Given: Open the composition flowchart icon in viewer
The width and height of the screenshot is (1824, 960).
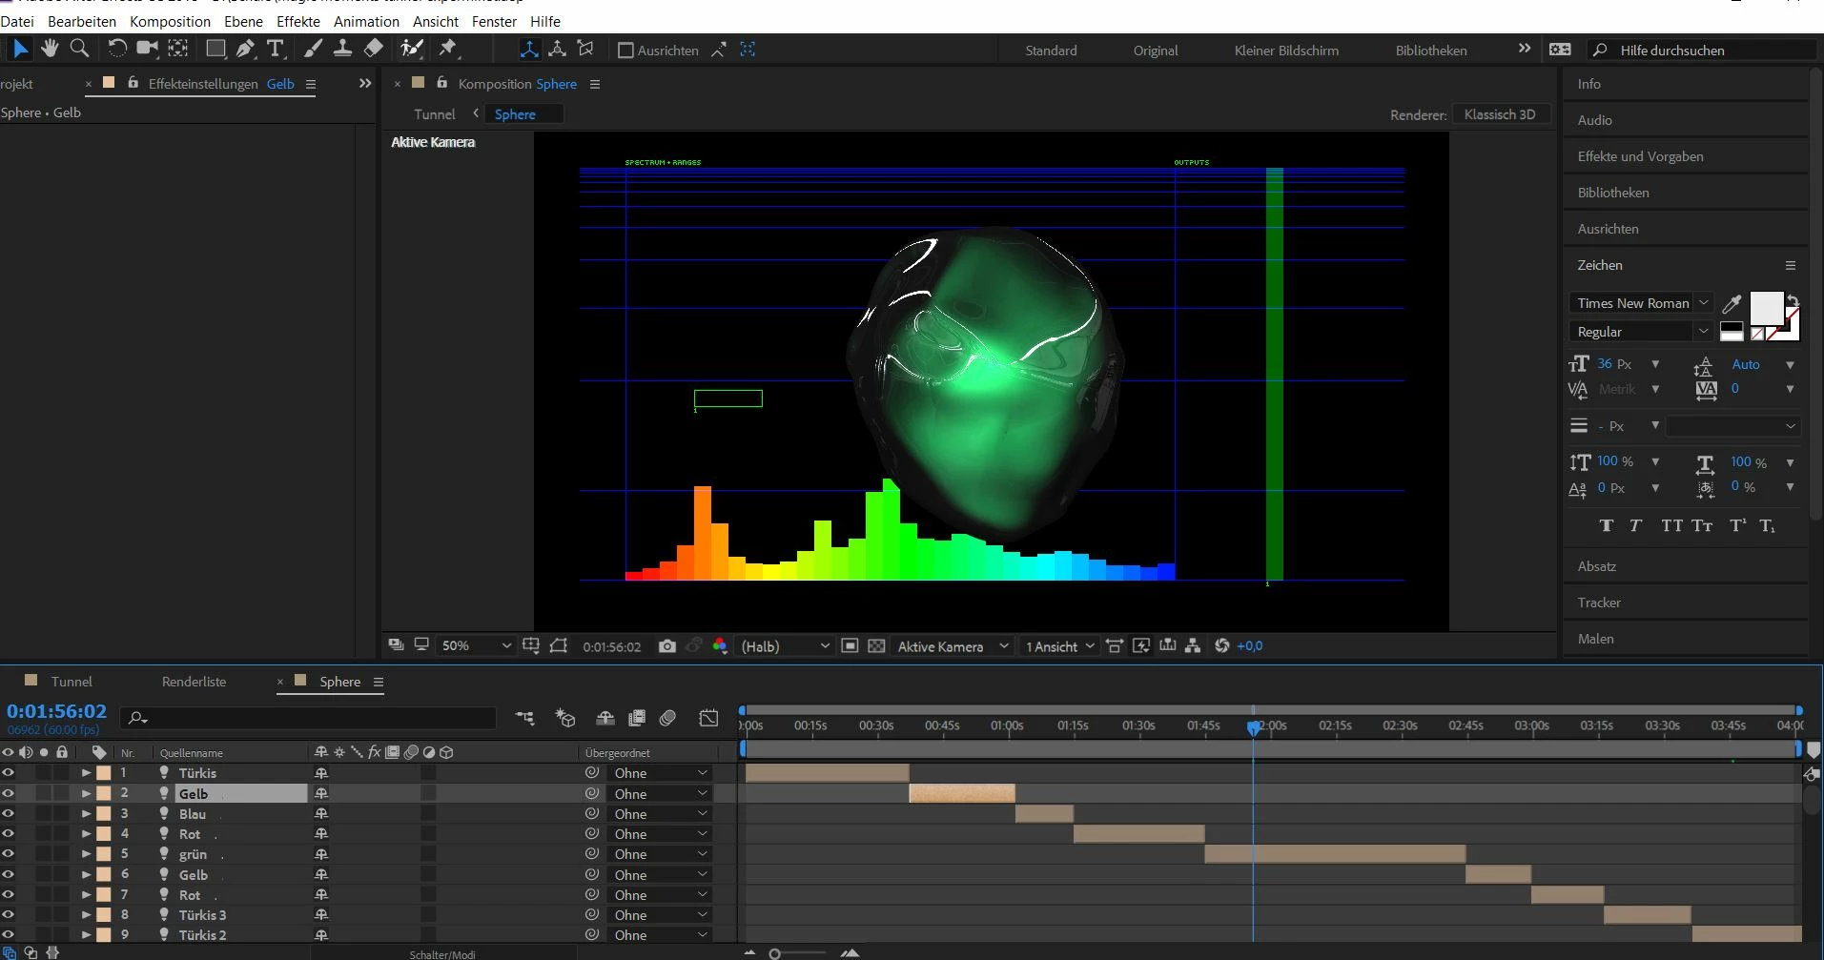Looking at the screenshot, I should [x=1193, y=646].
